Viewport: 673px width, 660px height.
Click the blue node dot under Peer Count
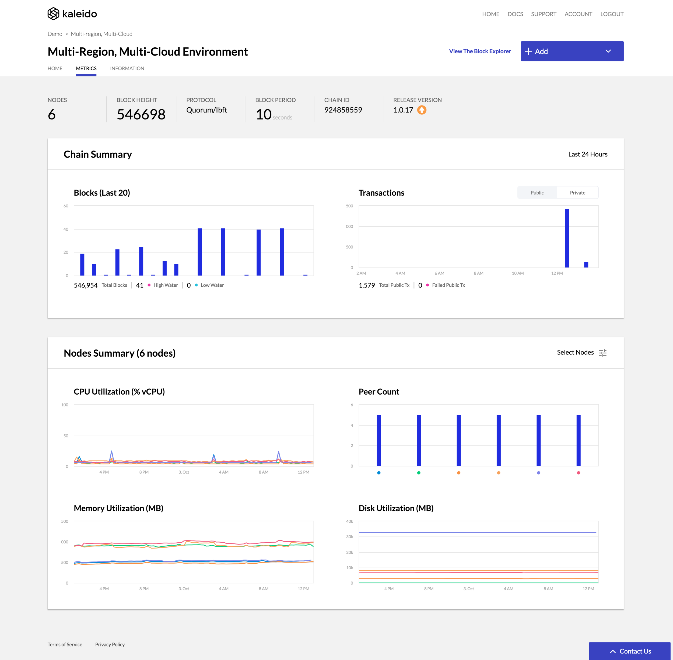tap(378, 473)
